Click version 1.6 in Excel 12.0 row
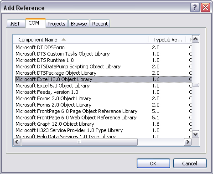Image resolution: width=213 pixels, height=174 pixels. pos(156,79)
